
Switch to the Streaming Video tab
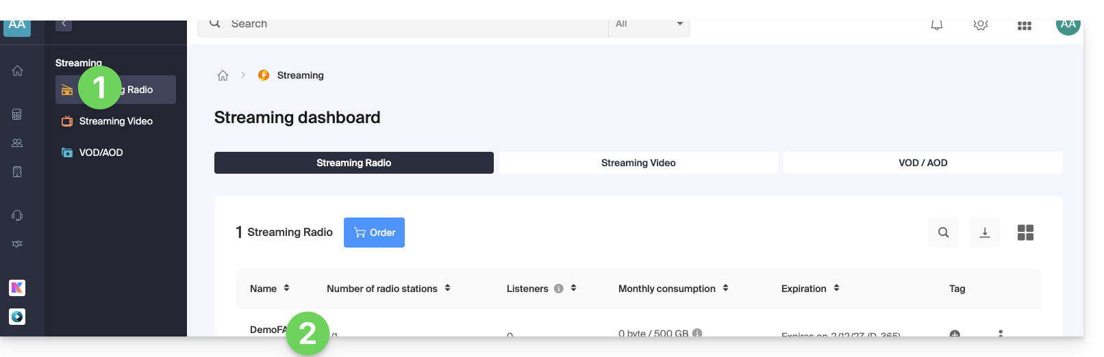pos(638,163)
